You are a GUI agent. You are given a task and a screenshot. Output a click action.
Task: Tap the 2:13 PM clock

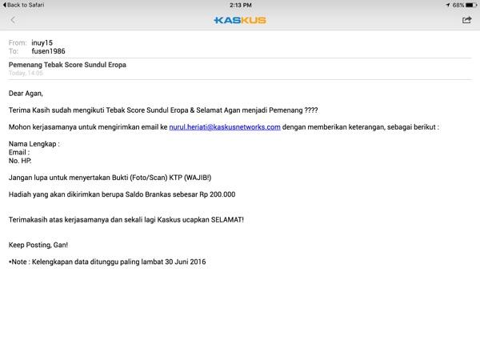[241, 6]
